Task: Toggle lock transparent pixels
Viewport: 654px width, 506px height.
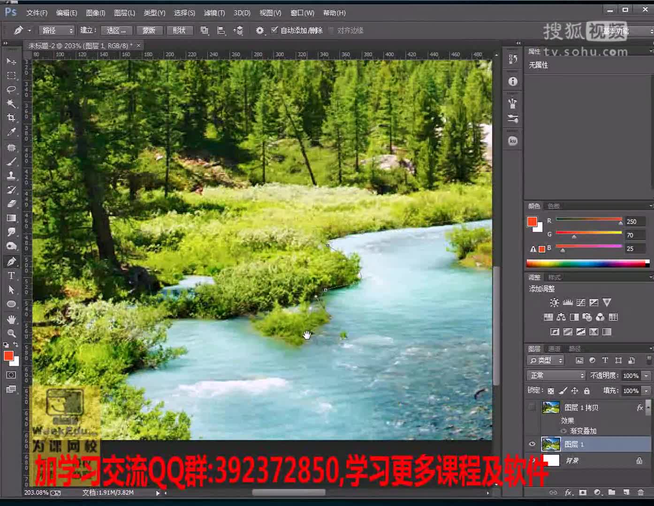Action: [551, 391]
